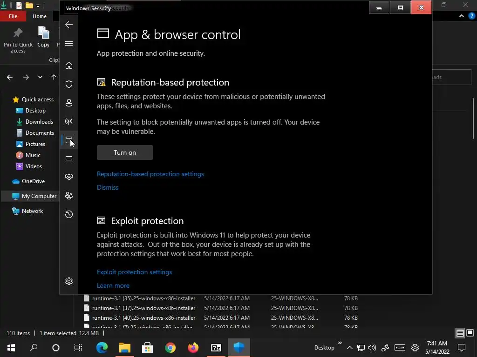477x357 pixels.
Task: Open File Explorer help icon
Action: [x=472, y=16]
